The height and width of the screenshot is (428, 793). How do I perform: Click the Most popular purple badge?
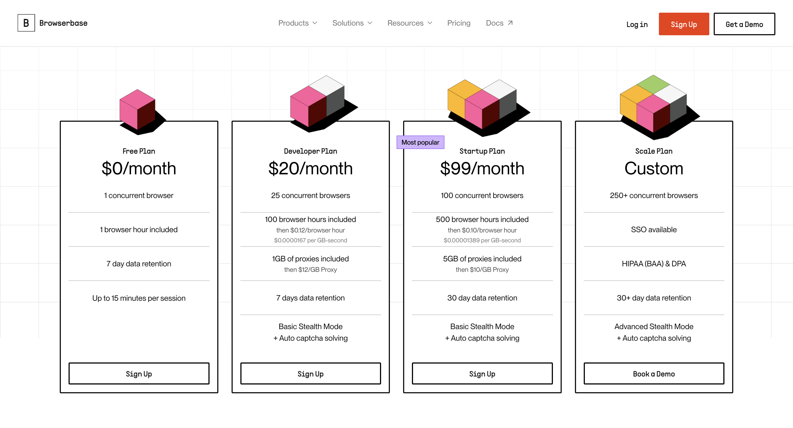[x=420, y=142]
